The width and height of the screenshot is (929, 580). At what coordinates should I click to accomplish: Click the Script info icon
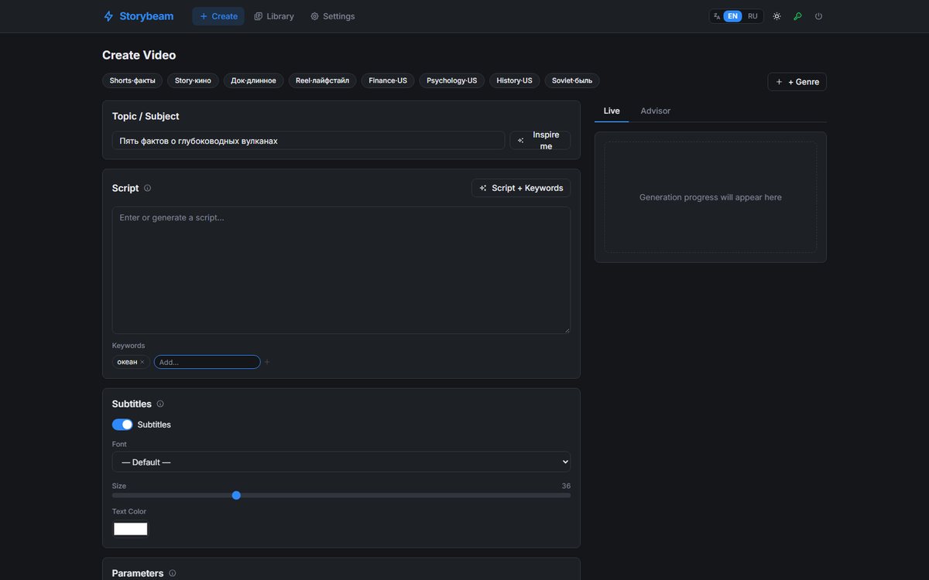click(x=148, y=188)
